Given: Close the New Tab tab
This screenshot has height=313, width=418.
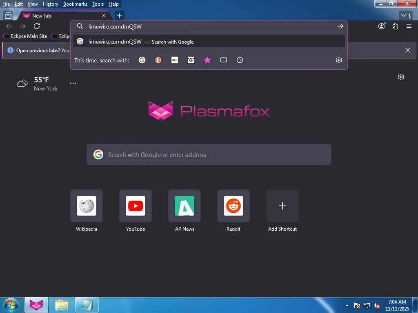Looking at the screenshot, I should click(x=104, y=16).
